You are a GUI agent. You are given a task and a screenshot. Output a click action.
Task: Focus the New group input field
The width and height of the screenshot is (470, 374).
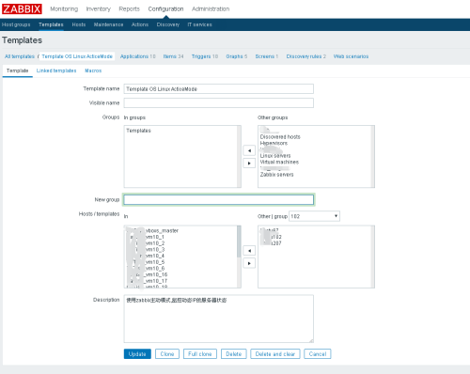(x=219, y=199)
